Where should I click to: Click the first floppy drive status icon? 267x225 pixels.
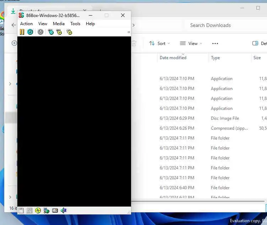[x=21, y=210]
